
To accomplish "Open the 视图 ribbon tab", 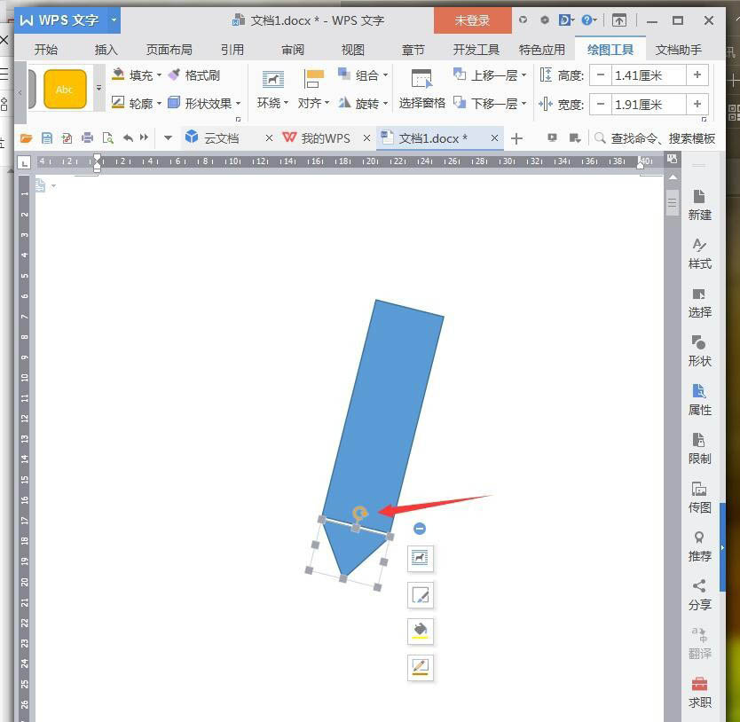I will click(352, 50).
